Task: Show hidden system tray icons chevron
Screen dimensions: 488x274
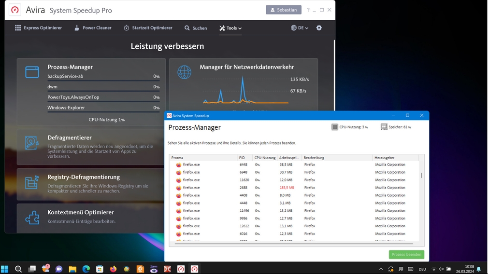Action: [381, 269]
